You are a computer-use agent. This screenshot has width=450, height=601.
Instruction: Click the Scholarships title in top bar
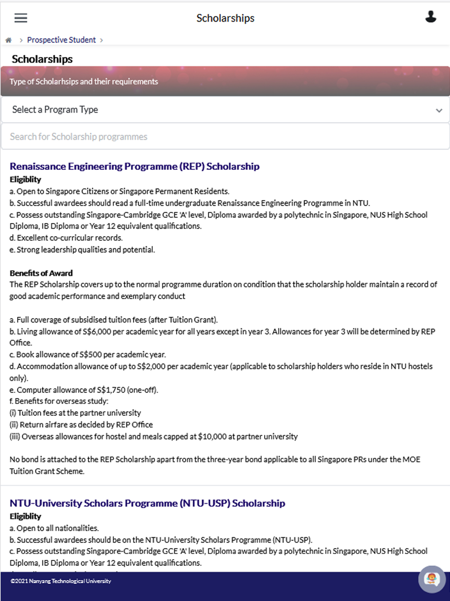pos(225,18)
